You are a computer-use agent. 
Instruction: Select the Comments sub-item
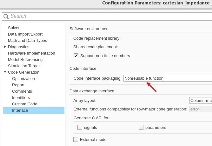tap(22, 91)
